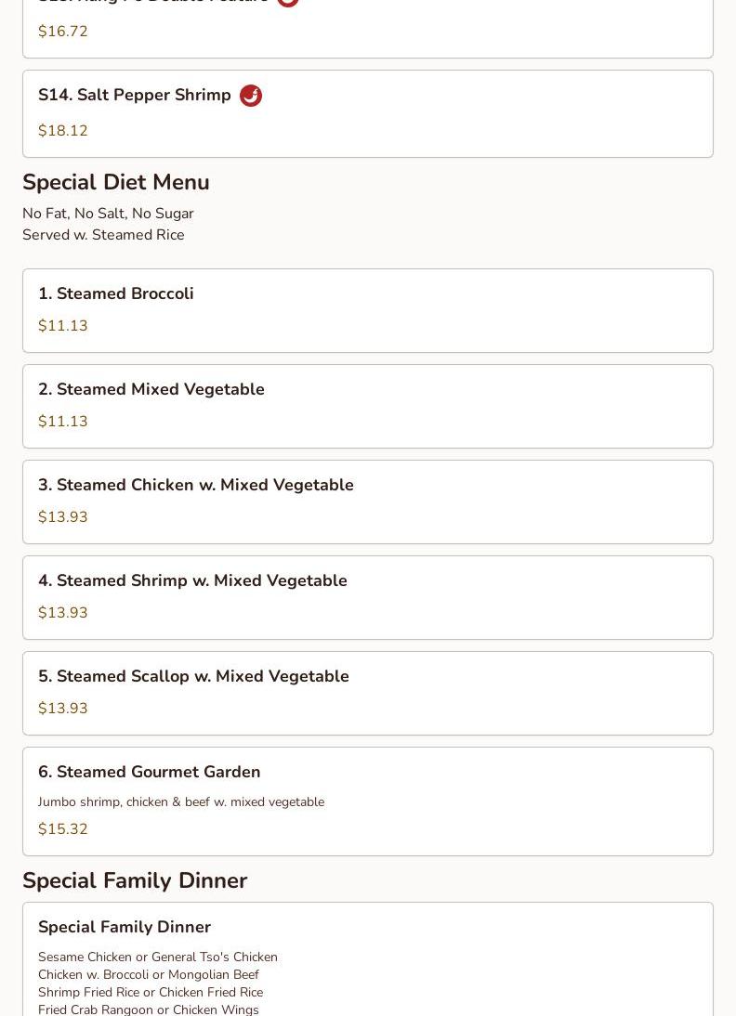Screen dimensions: 736x1016
Task: Click spicy chili icon beside Salt Pepper Shrimp
Action: [250, 96]
